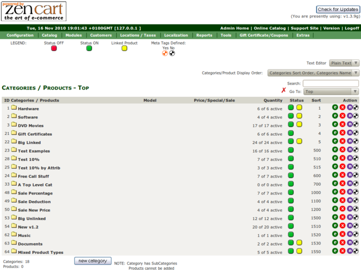This screenshot has width=361, height=270.
Task: Expand Categories/Product Display Order dropdown
Action: 314,73
